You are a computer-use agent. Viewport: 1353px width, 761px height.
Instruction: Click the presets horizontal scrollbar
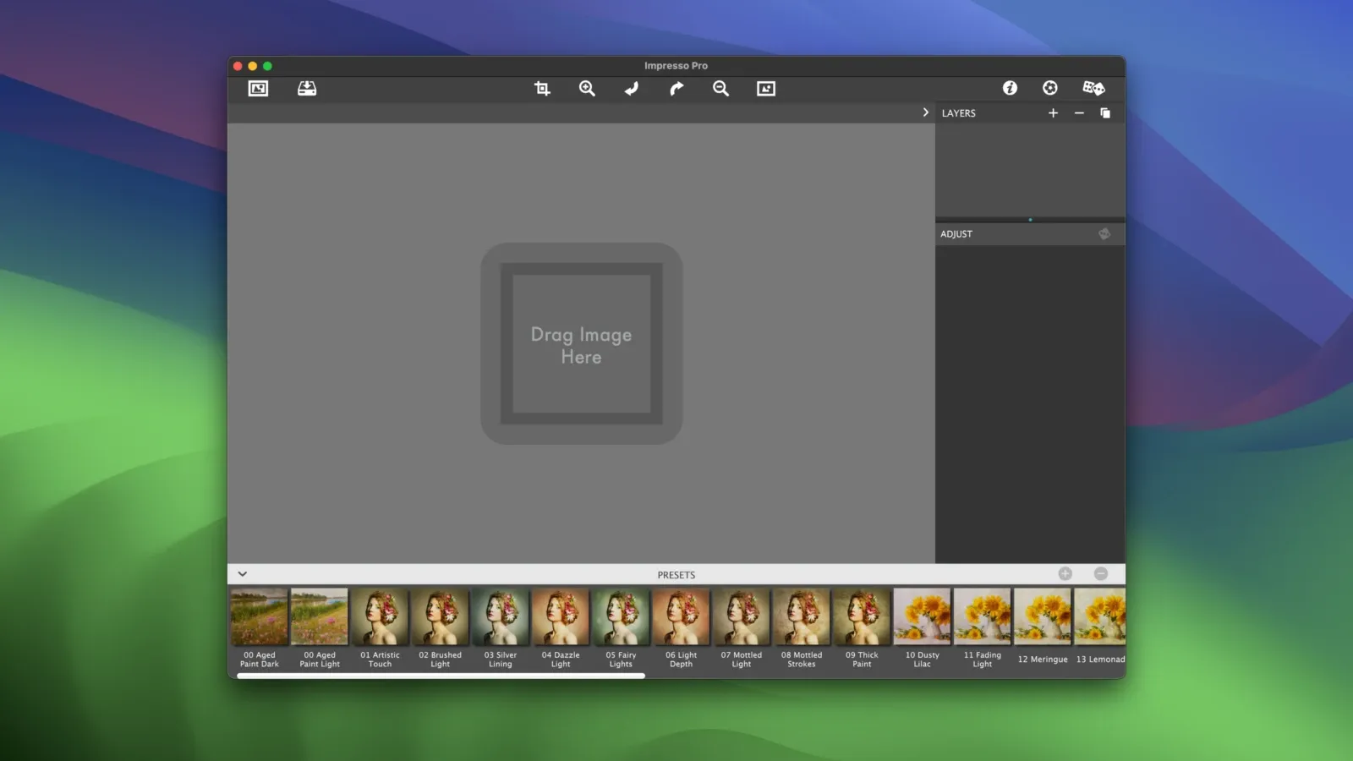click(441, 676)
